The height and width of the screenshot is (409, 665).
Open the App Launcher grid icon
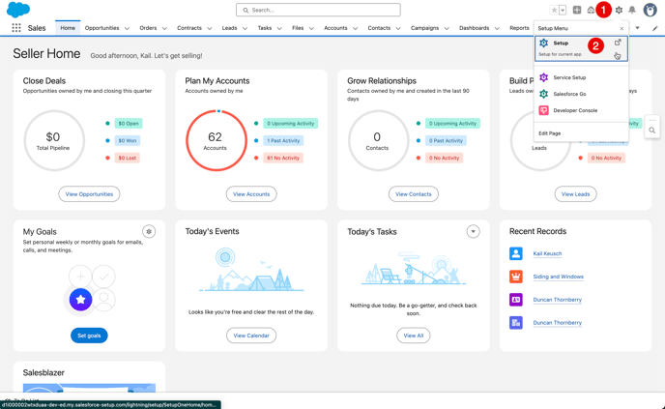16,28
